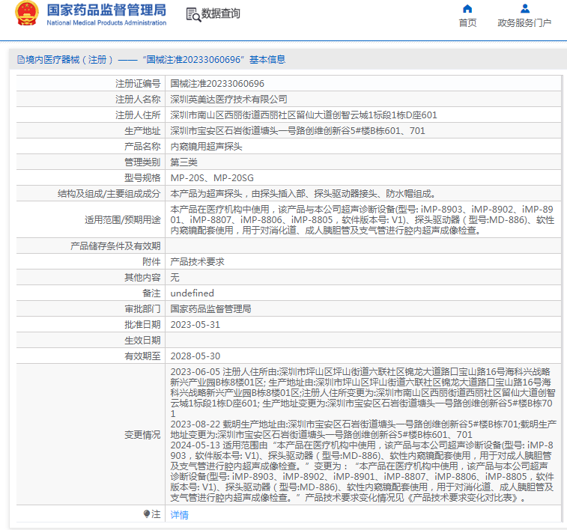Click the 附件 row label
The height and width of the screenshot is (530, 567).
click(151, 262)
